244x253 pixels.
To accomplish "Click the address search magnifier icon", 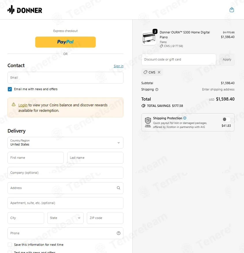I will (x=118, y=188).
